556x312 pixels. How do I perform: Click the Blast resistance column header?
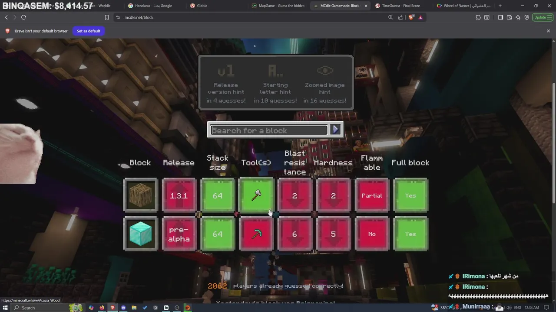(x=295, y=162)
